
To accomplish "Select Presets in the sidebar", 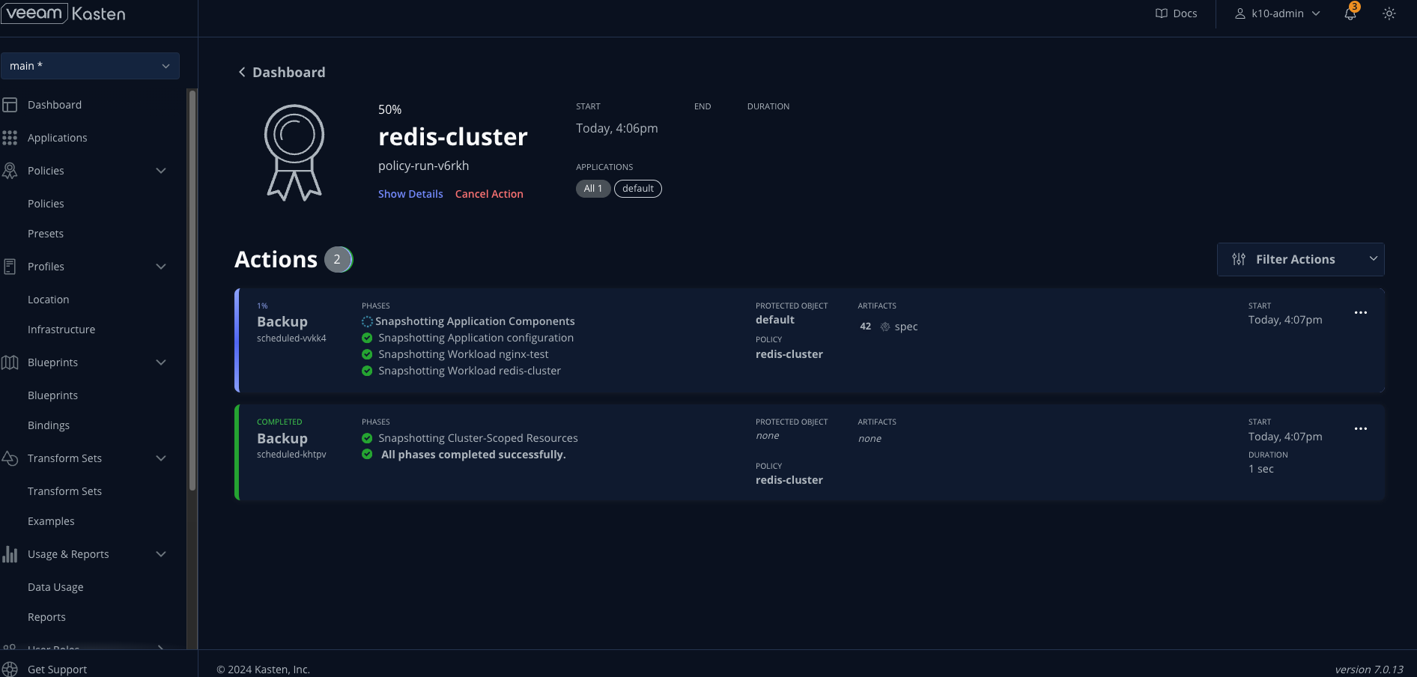I will click(46, 234).
